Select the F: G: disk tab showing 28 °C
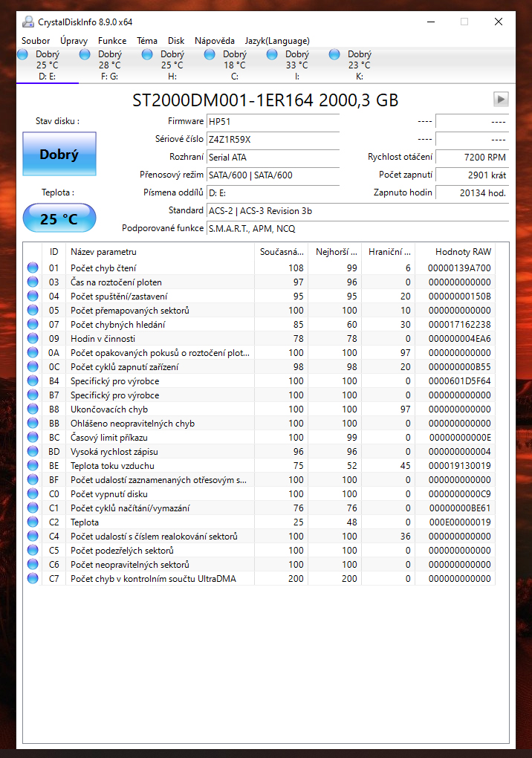The width and height of the screenshot is (532, 758). (x=110, y=65)
